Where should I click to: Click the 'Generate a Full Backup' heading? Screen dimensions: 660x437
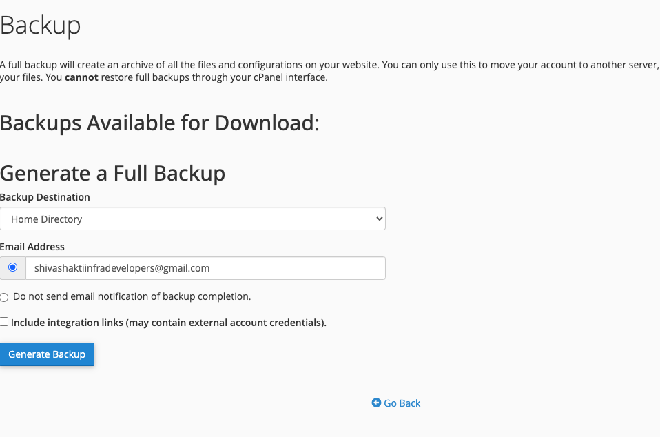click(x=112, y=173)
